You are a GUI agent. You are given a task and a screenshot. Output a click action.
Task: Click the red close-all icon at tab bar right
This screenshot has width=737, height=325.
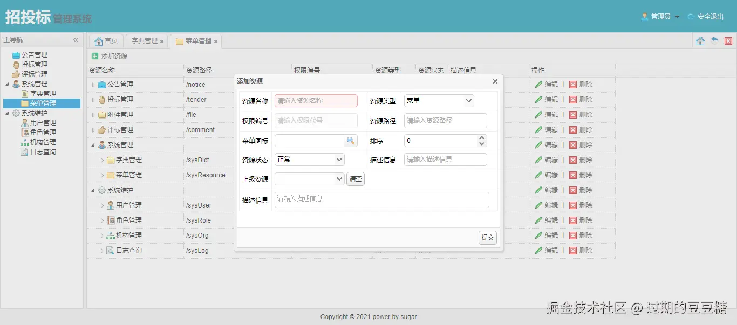tap(728, 41)
